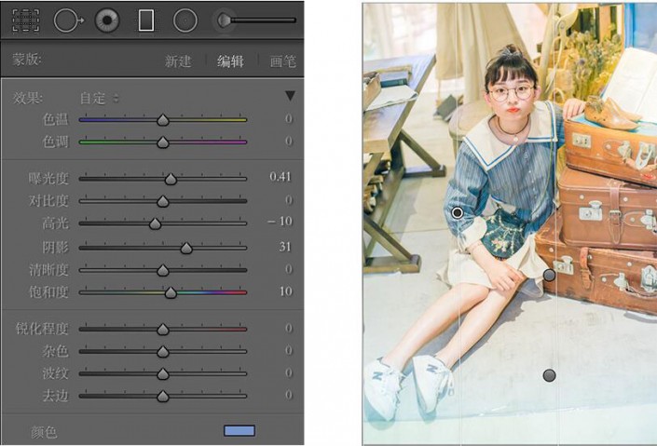The height and width of the screenshot is (446, 657).
Task: Click the 锐化程度 label
Action: tap(42, 329)
